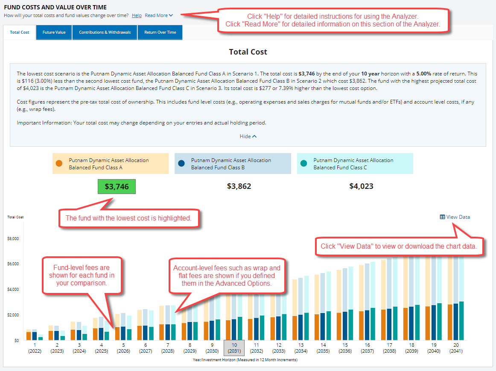
Task: Open the Contributions & Withdrawals tab
Action: tap(104, 32)
